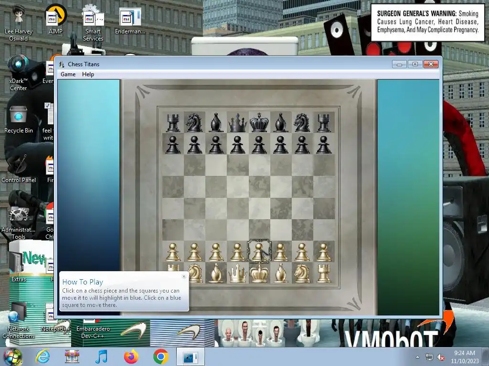Show hidden tray icons arrow

coord(417,357)
